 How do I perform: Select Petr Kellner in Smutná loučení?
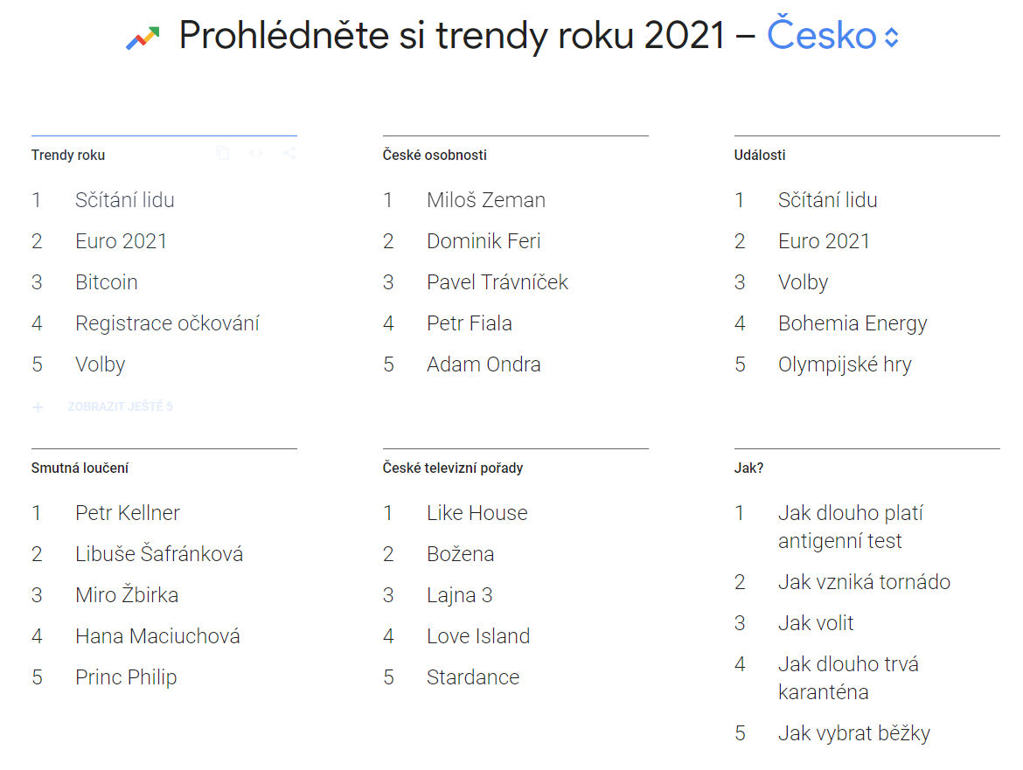pyautogui.click(x=128, y=513)
